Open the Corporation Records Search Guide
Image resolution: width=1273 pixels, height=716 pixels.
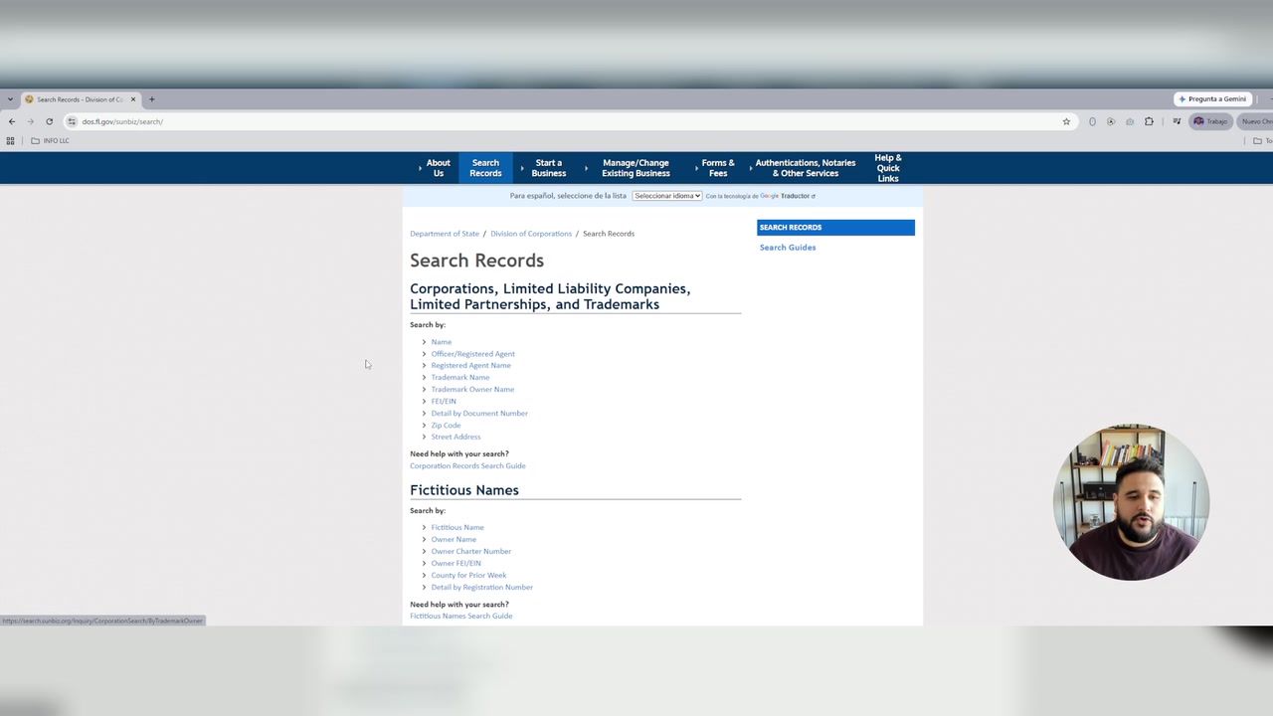tap(467, 466)
